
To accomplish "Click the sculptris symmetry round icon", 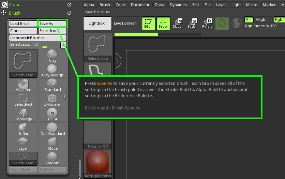I will coord(237,24).
